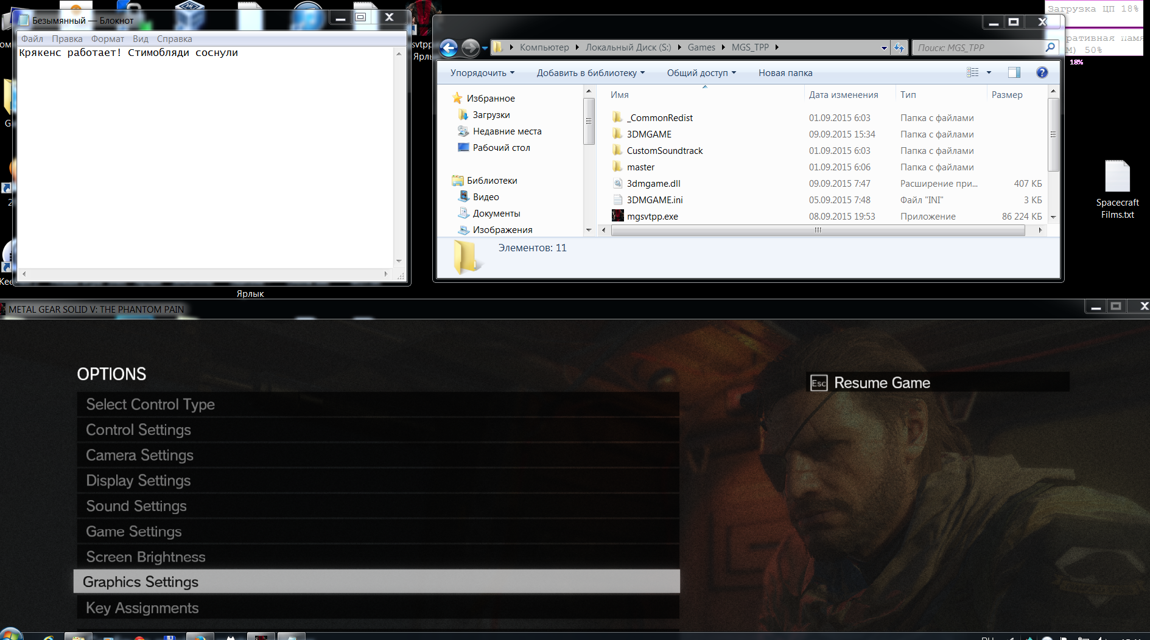Change view with the view mode icon

coord(973,72)
